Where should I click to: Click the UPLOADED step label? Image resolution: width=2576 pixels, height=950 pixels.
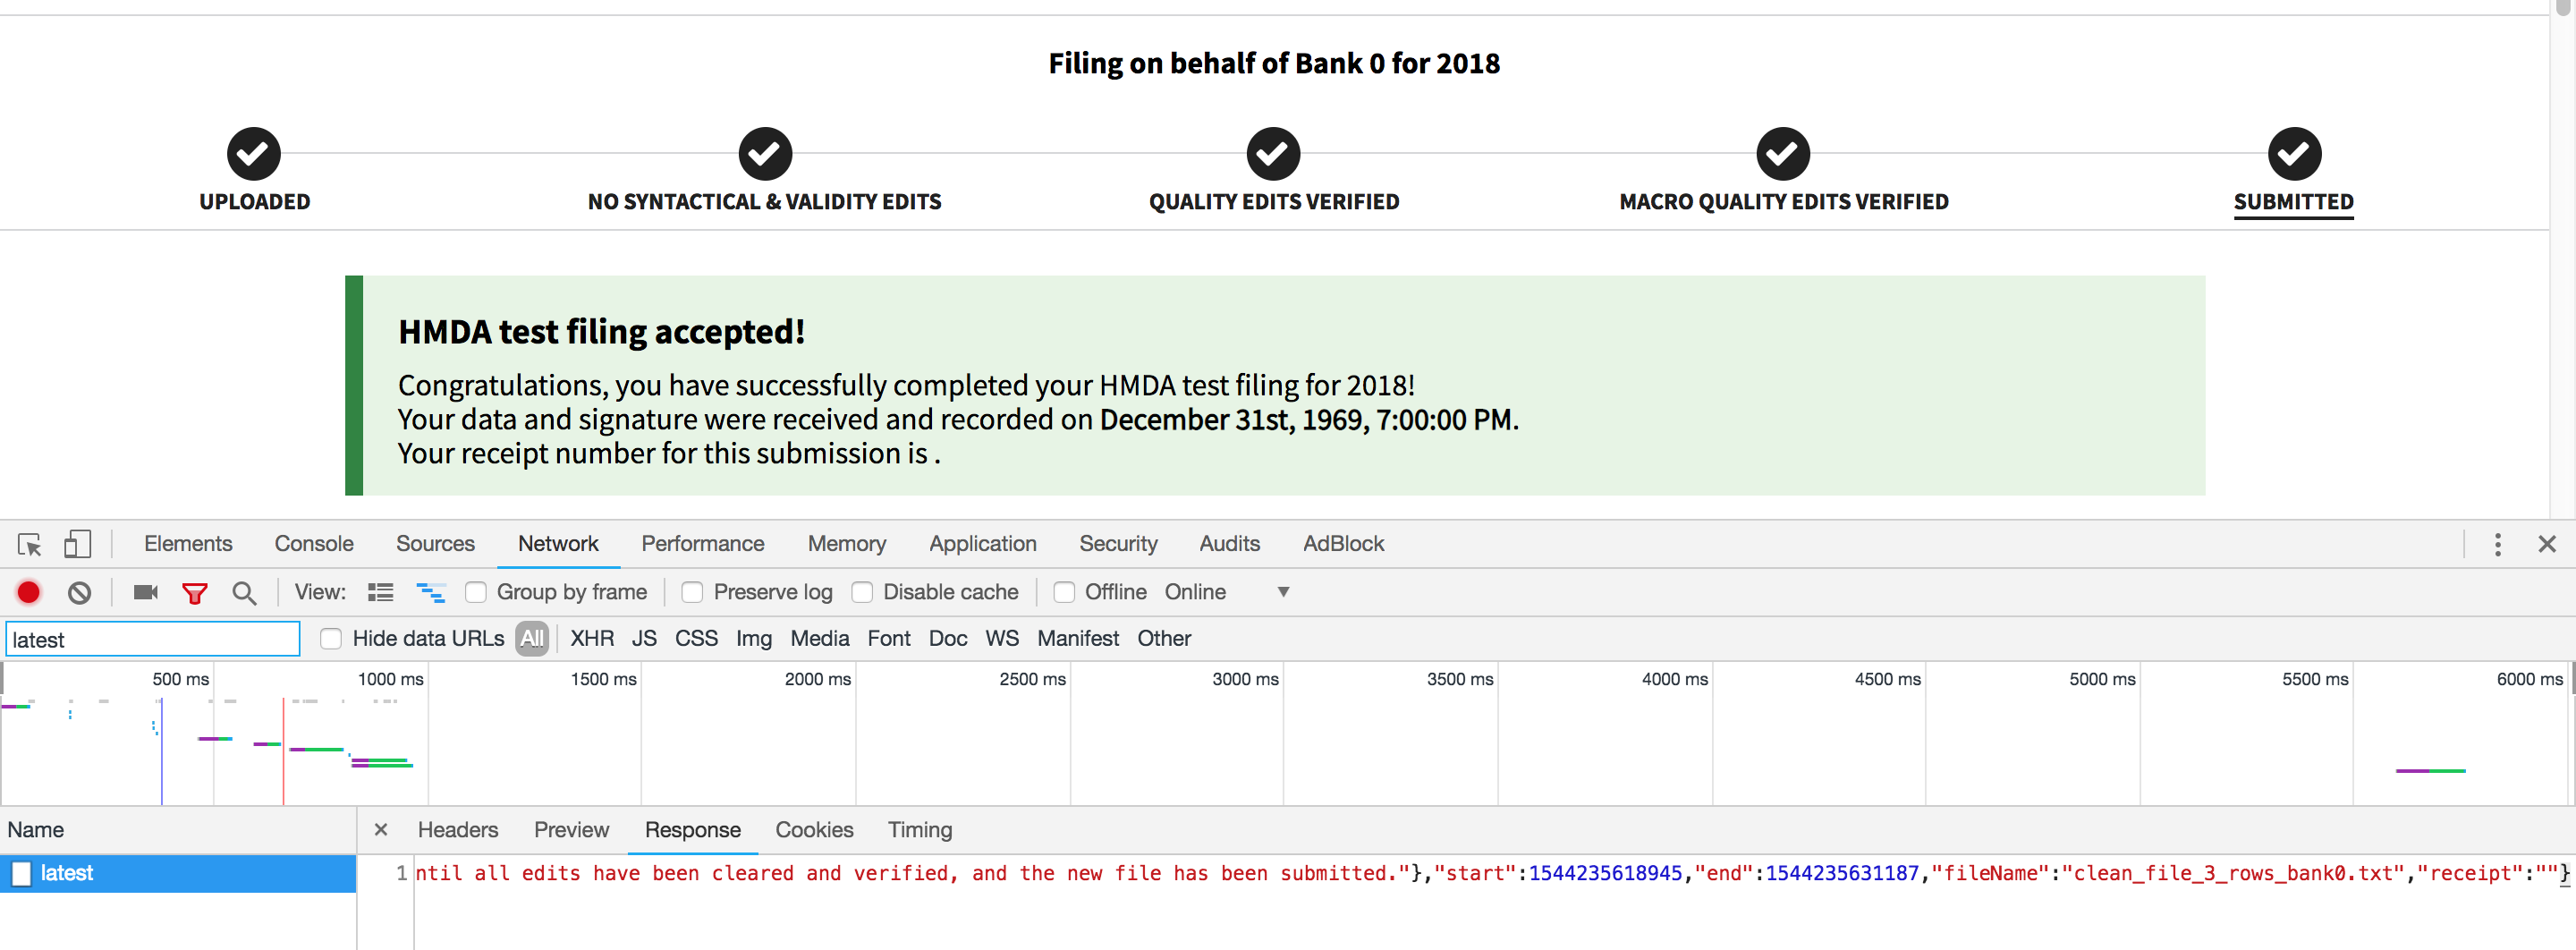pyautogui.click(x=254, y=201)
